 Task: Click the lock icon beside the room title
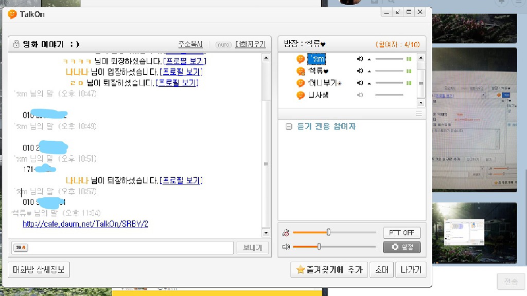click(x=16, y=44)
